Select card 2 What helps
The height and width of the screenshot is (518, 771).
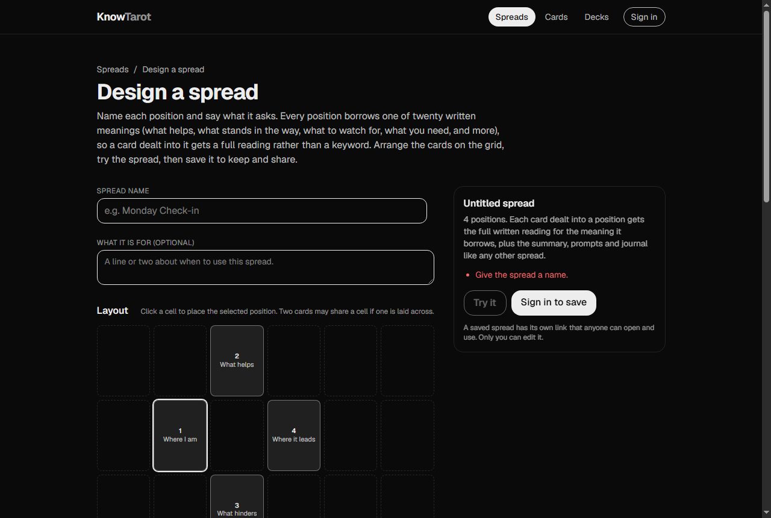coord(237,361)
